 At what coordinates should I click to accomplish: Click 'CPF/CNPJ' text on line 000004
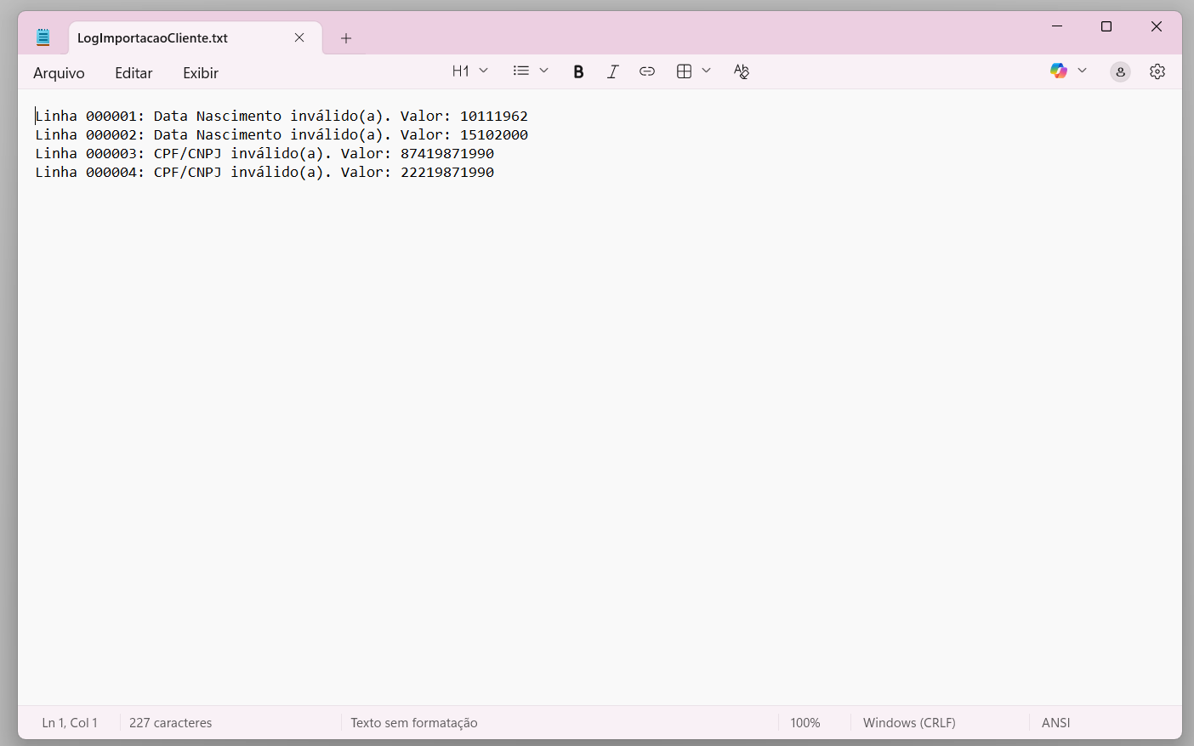pyautogui.click(x=188, y=172)
